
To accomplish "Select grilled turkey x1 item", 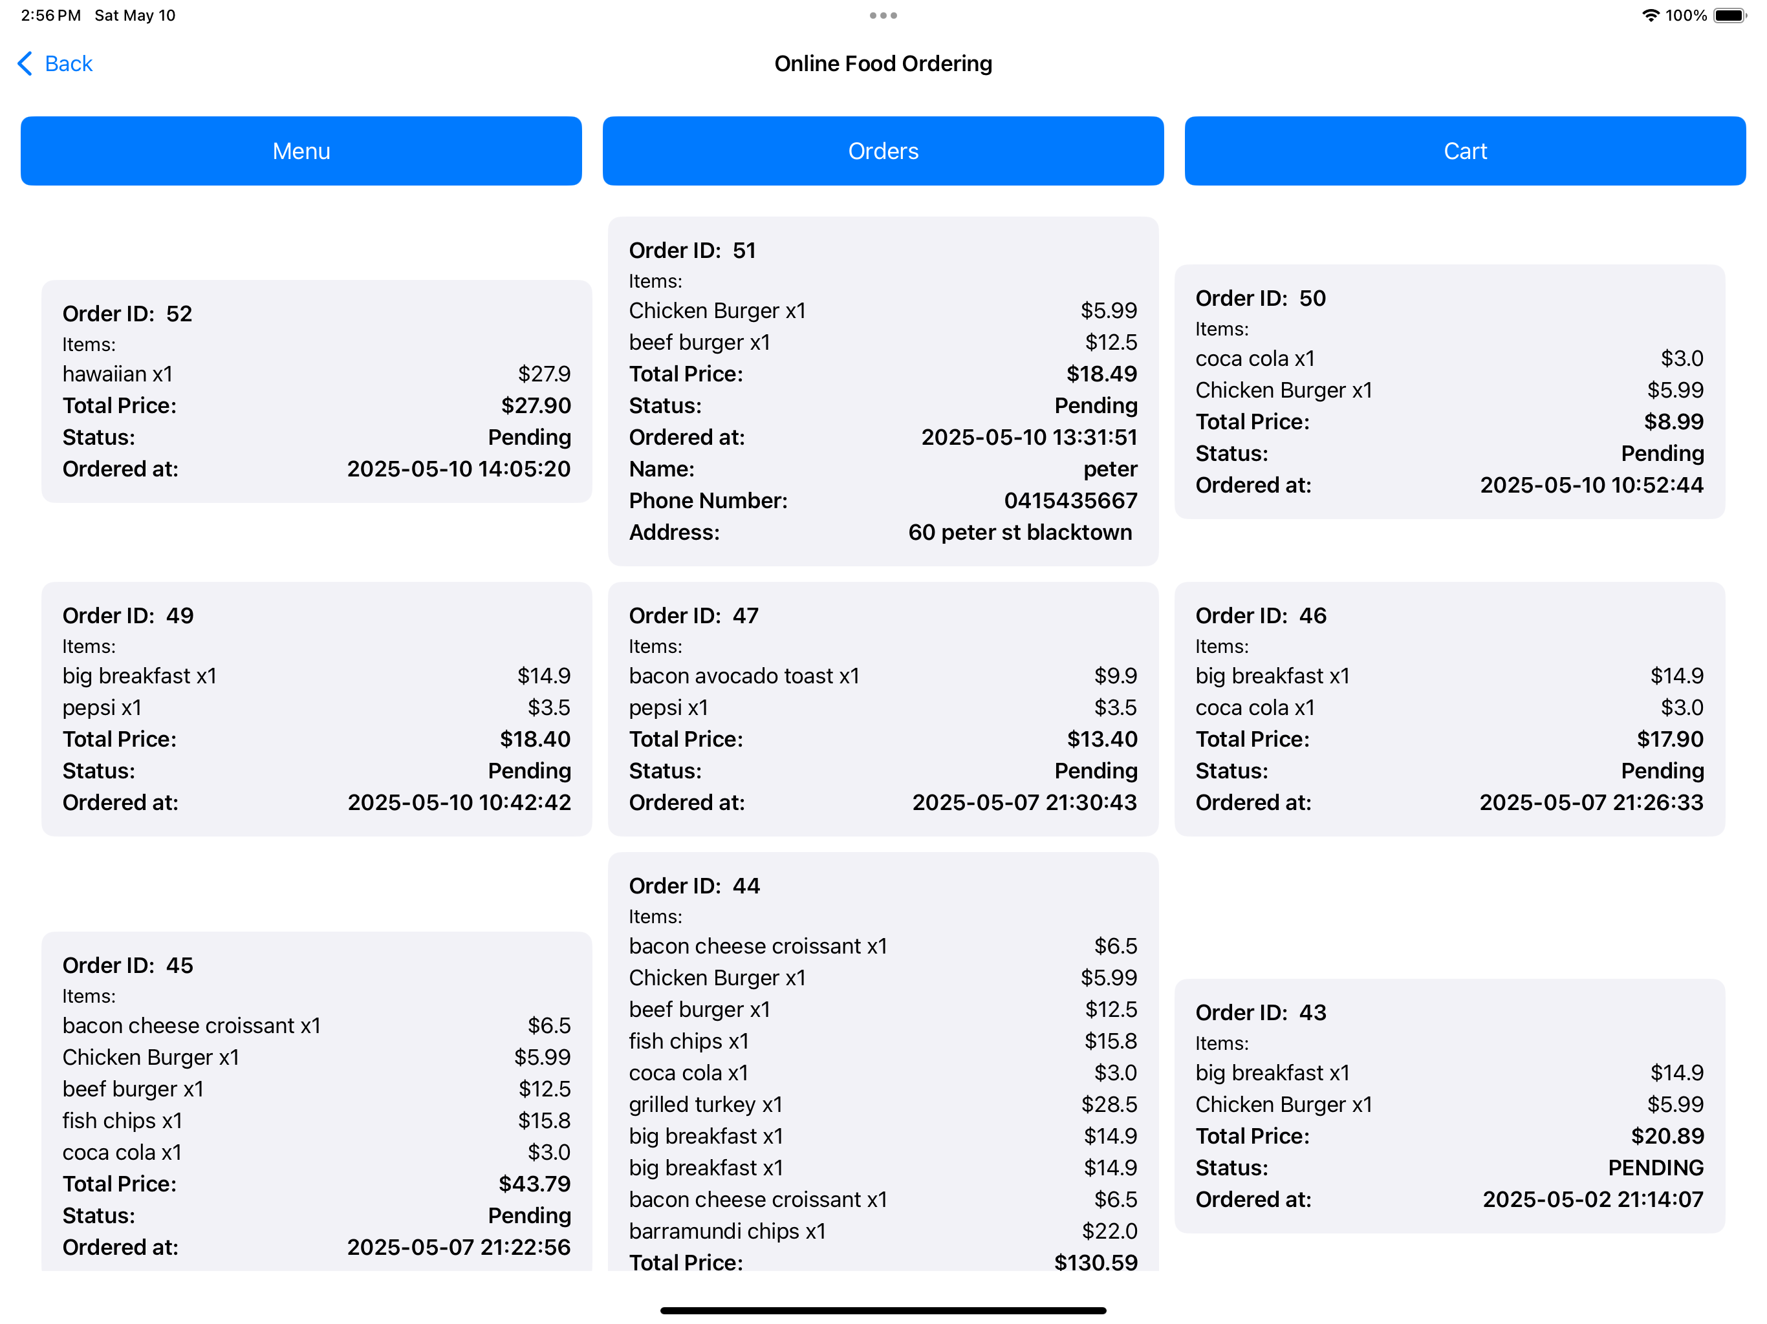I will (706, 1105).
